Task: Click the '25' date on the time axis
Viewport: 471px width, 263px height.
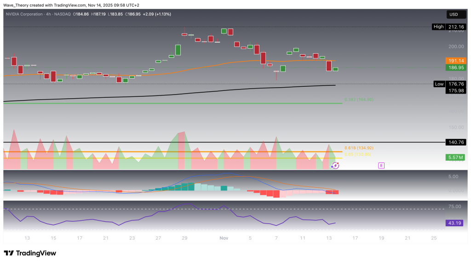Action: coord(435,238)
